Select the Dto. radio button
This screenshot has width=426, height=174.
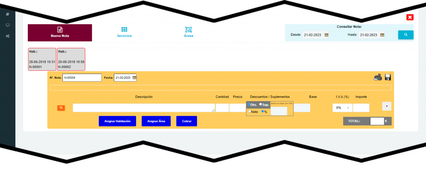(x=249, y=104)
